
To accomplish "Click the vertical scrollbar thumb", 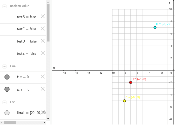I will pyautogui.click(x=48, y=23).
